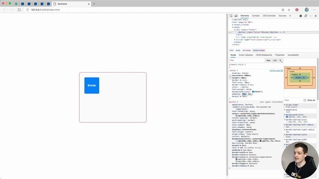Open the browser settings ellipsis menu

point(315,10)
